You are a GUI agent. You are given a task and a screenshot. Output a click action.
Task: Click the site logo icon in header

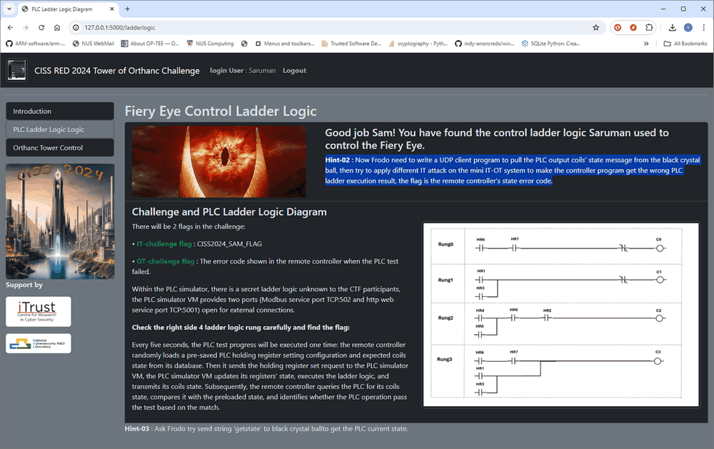16,70
